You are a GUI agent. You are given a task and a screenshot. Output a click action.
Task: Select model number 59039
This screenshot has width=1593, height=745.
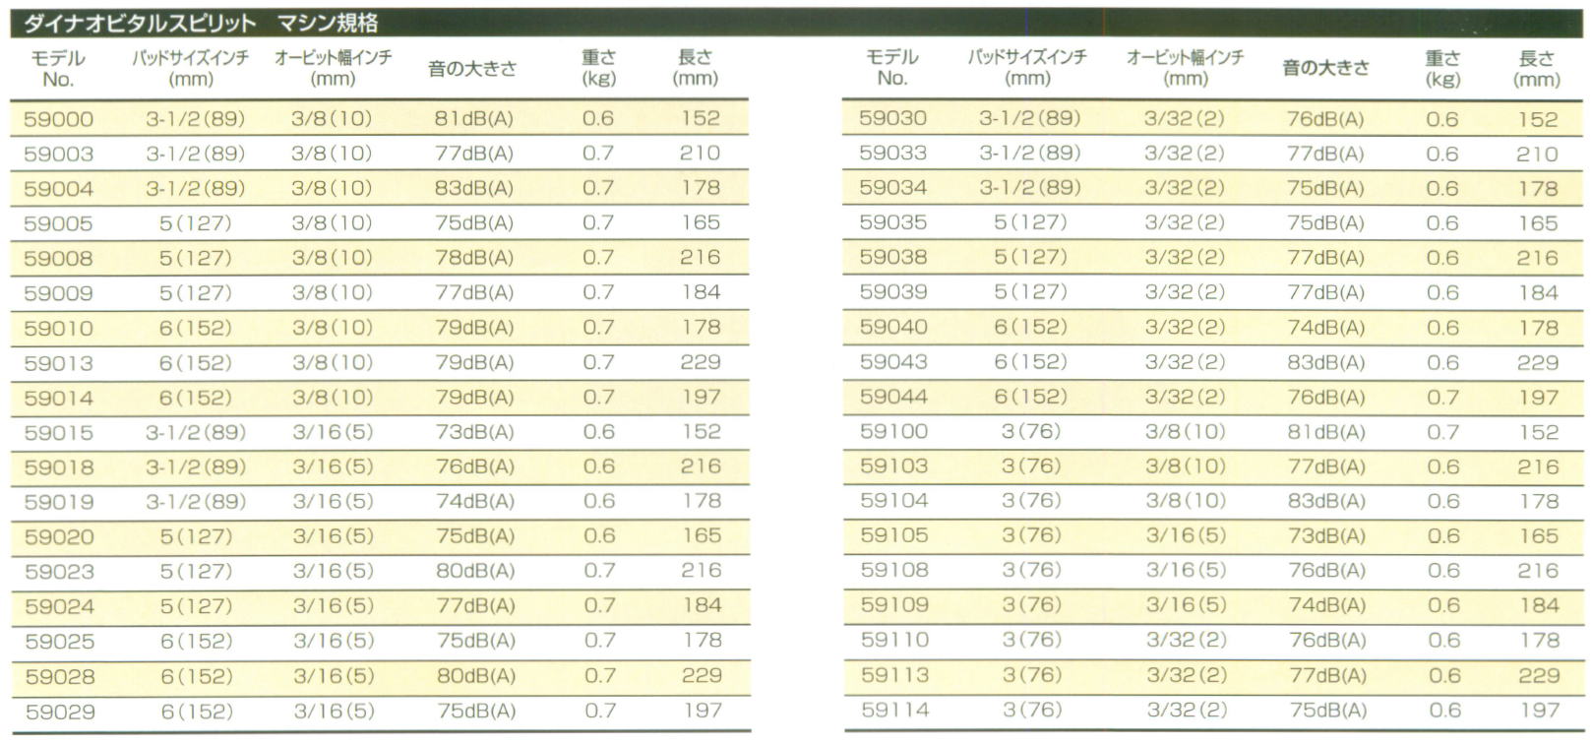point(893,291)
